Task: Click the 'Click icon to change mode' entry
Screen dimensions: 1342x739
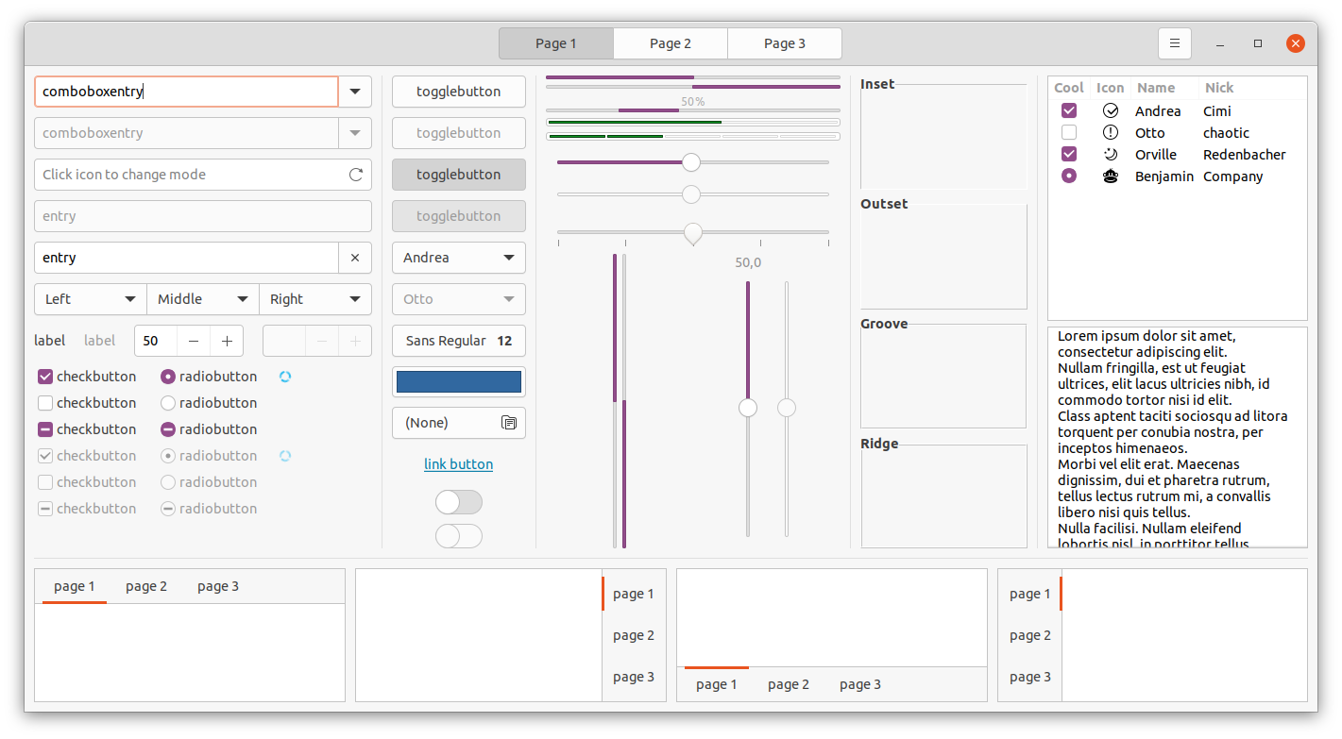Action: pos(203,175)
